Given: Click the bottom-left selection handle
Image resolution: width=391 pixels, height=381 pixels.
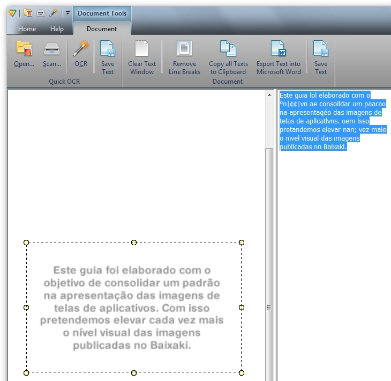Looking at the screenshot, I should click(x=26, y=373).
